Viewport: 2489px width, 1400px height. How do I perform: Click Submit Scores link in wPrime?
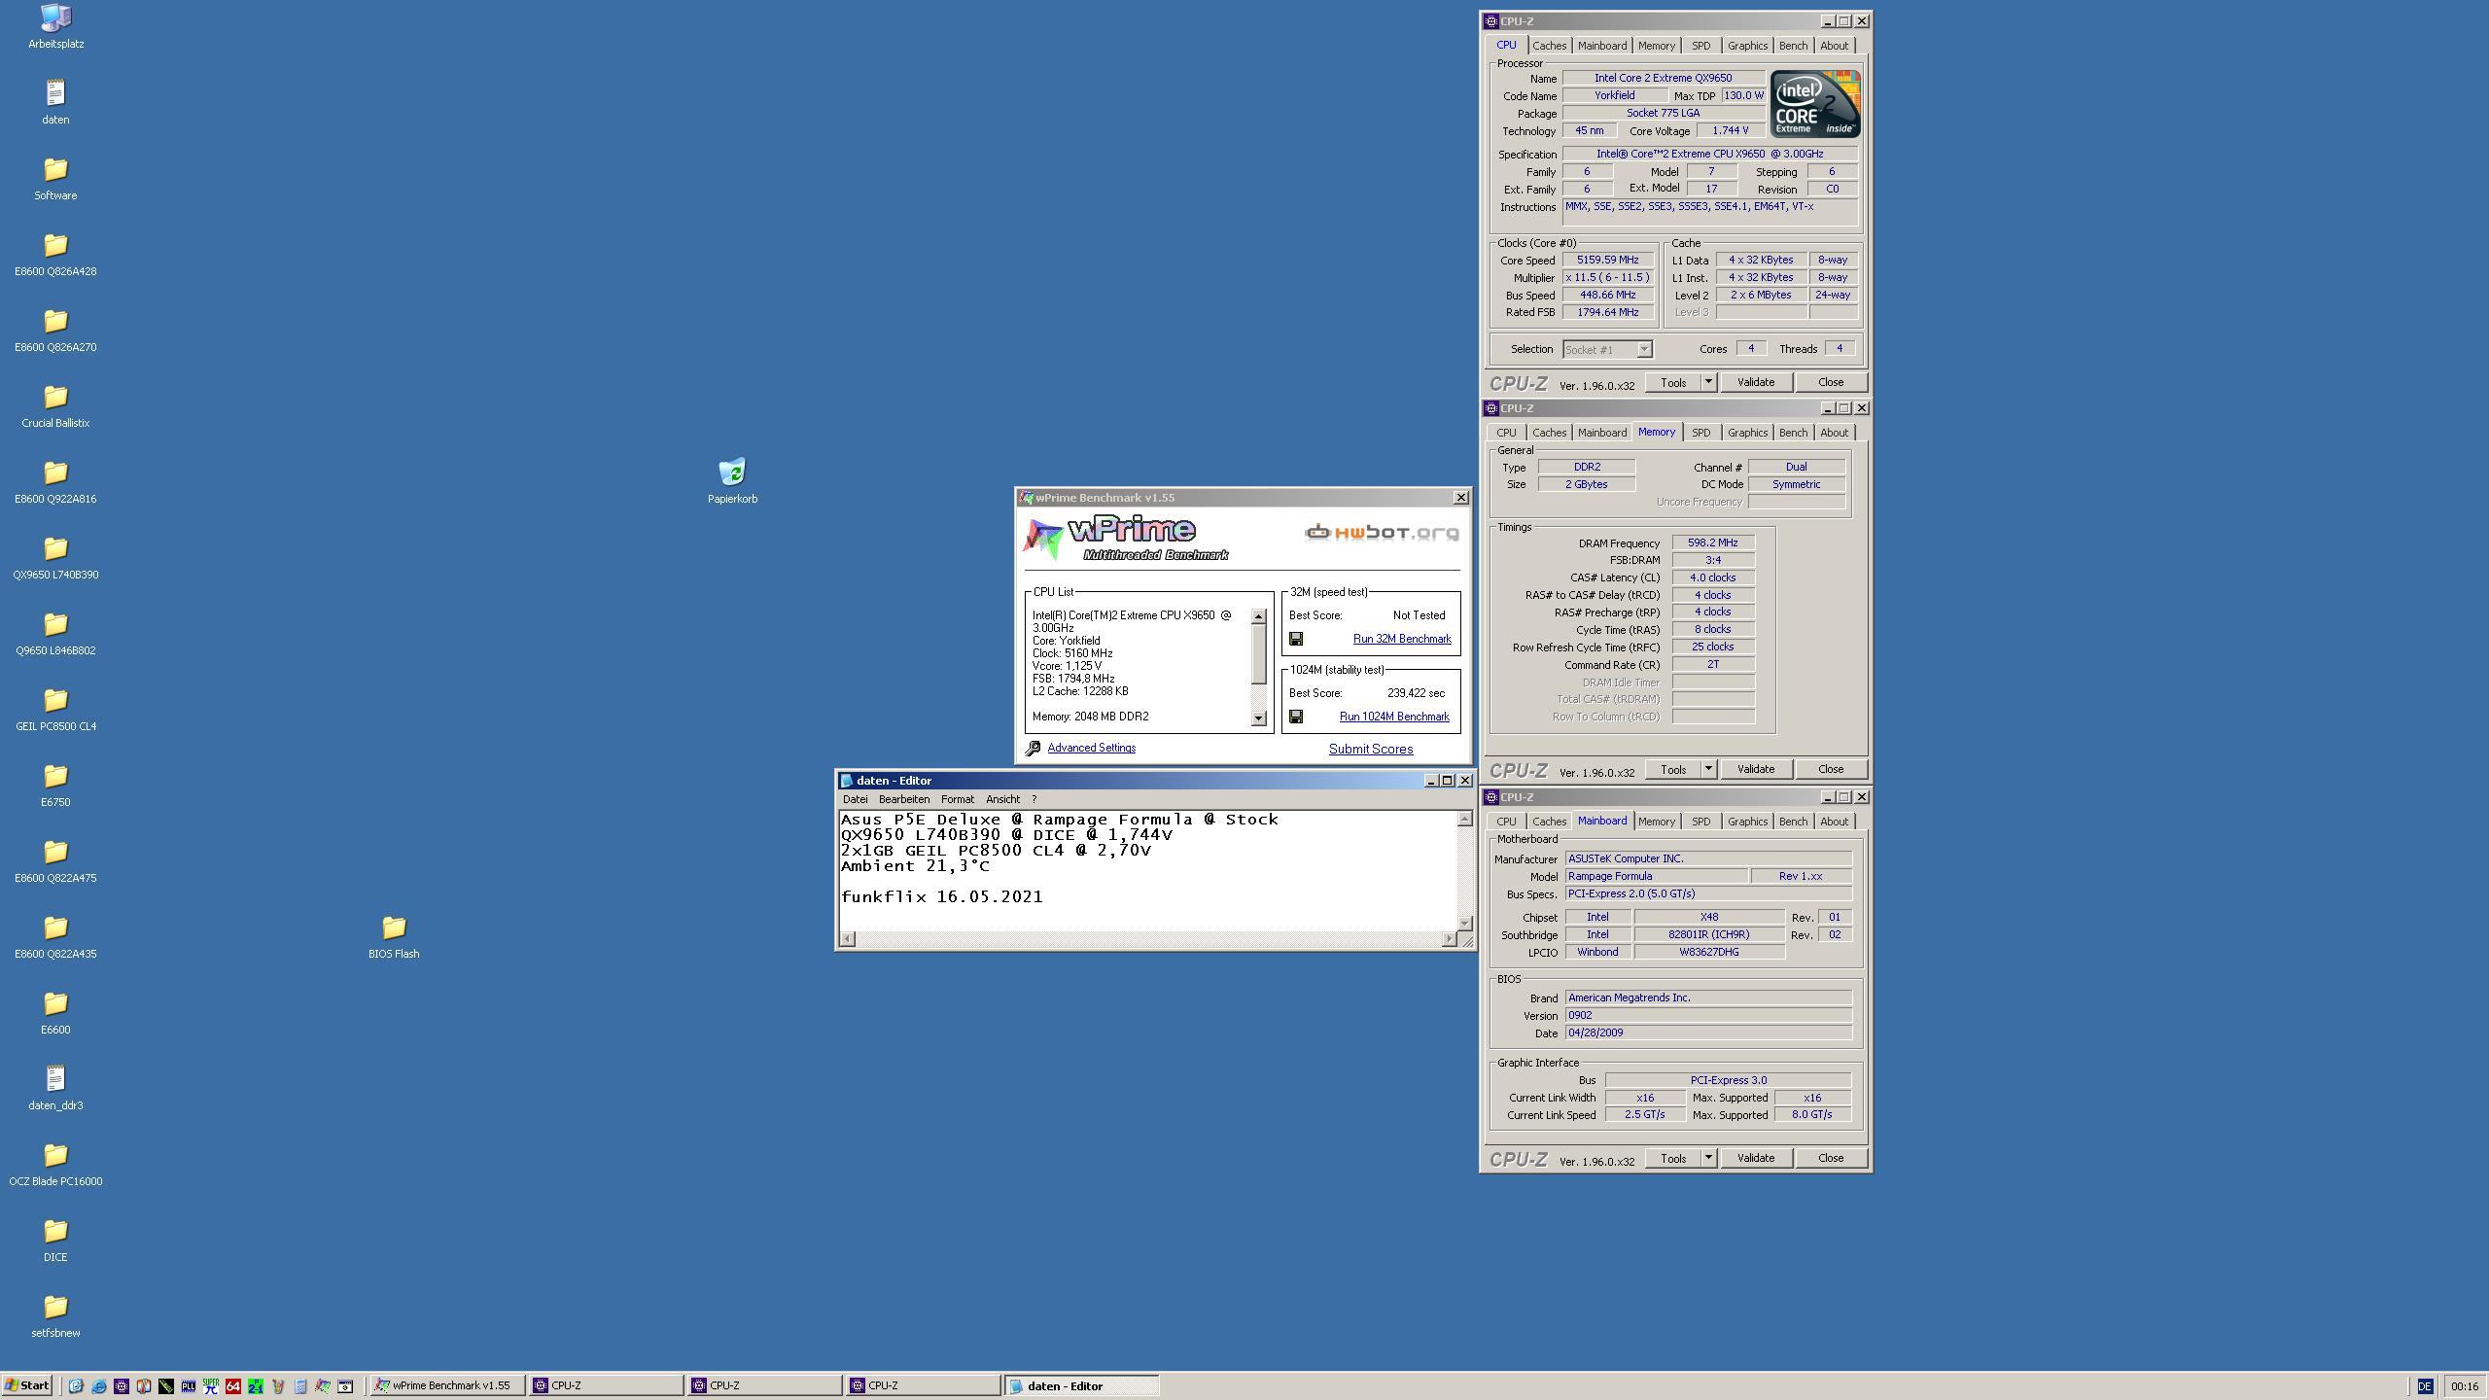pos(1371,749)
